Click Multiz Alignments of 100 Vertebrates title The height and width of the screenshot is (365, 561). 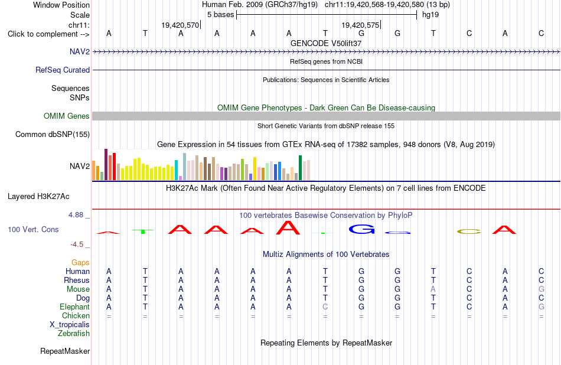326,255
